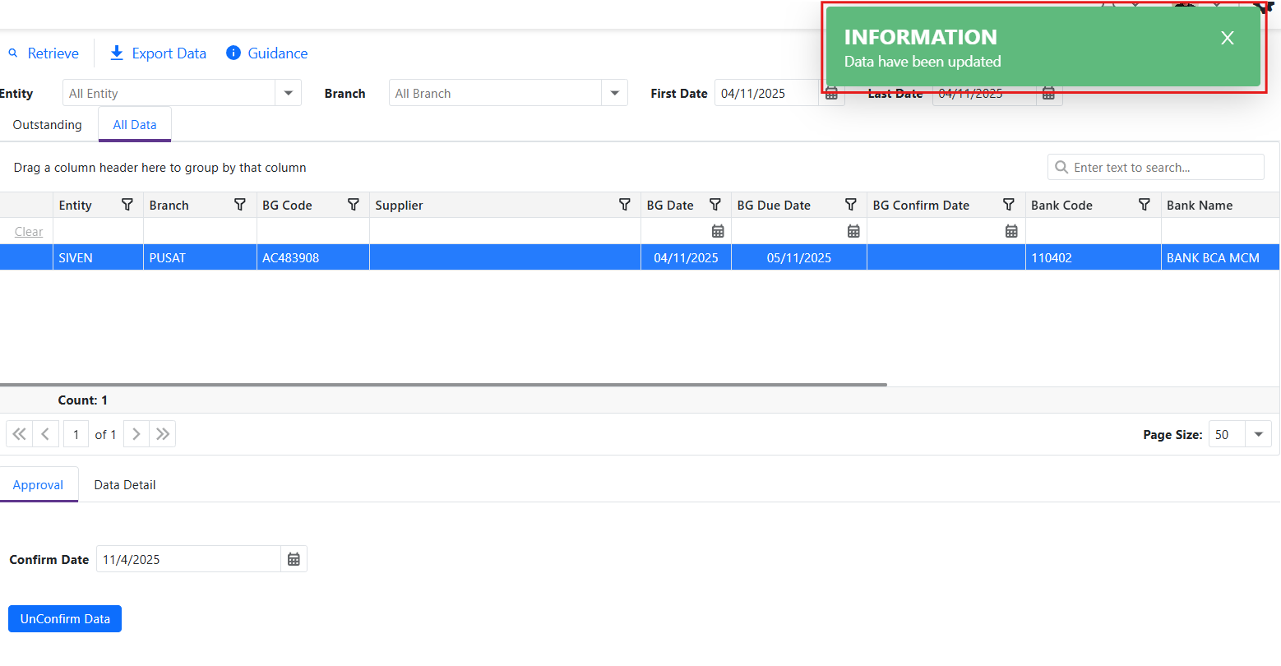The image size is (1281, 666).
Task: Click the First Date input field
Action: (766, 94)
